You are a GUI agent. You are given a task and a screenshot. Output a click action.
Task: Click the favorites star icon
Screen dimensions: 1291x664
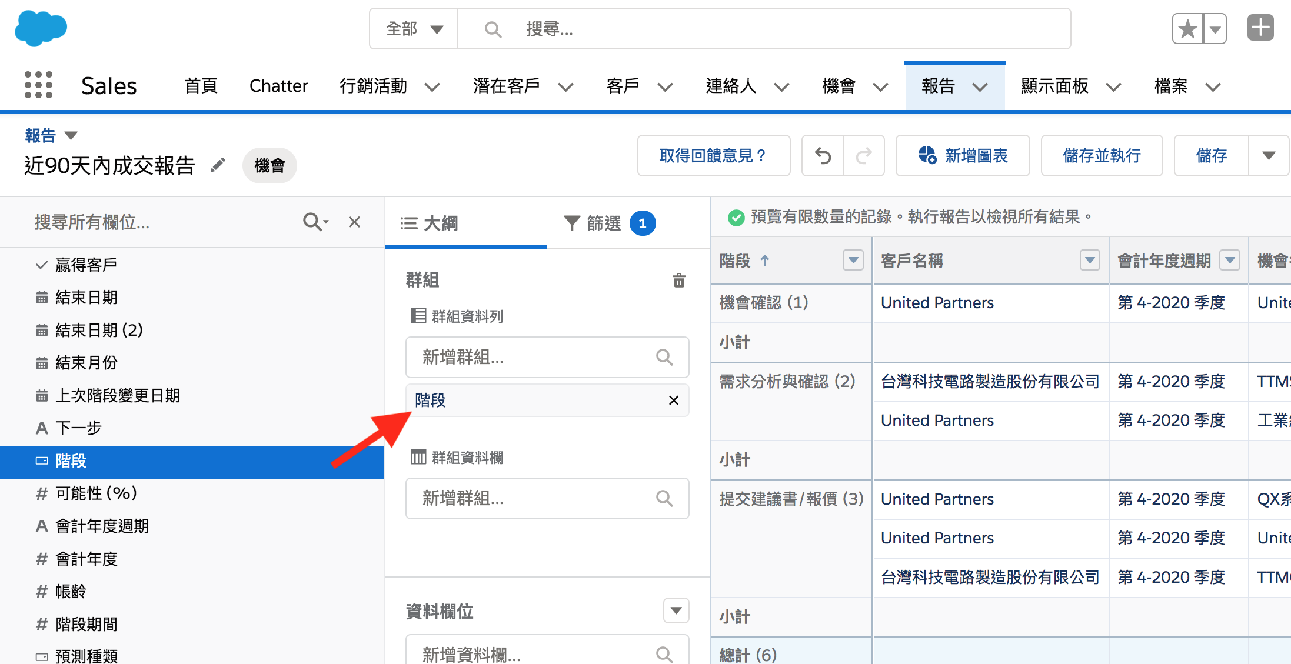pos(1187,28)
